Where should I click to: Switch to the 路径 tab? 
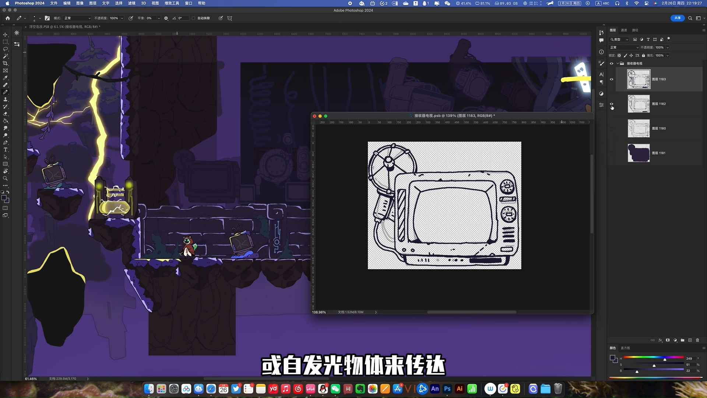click(x=635, y=30)
